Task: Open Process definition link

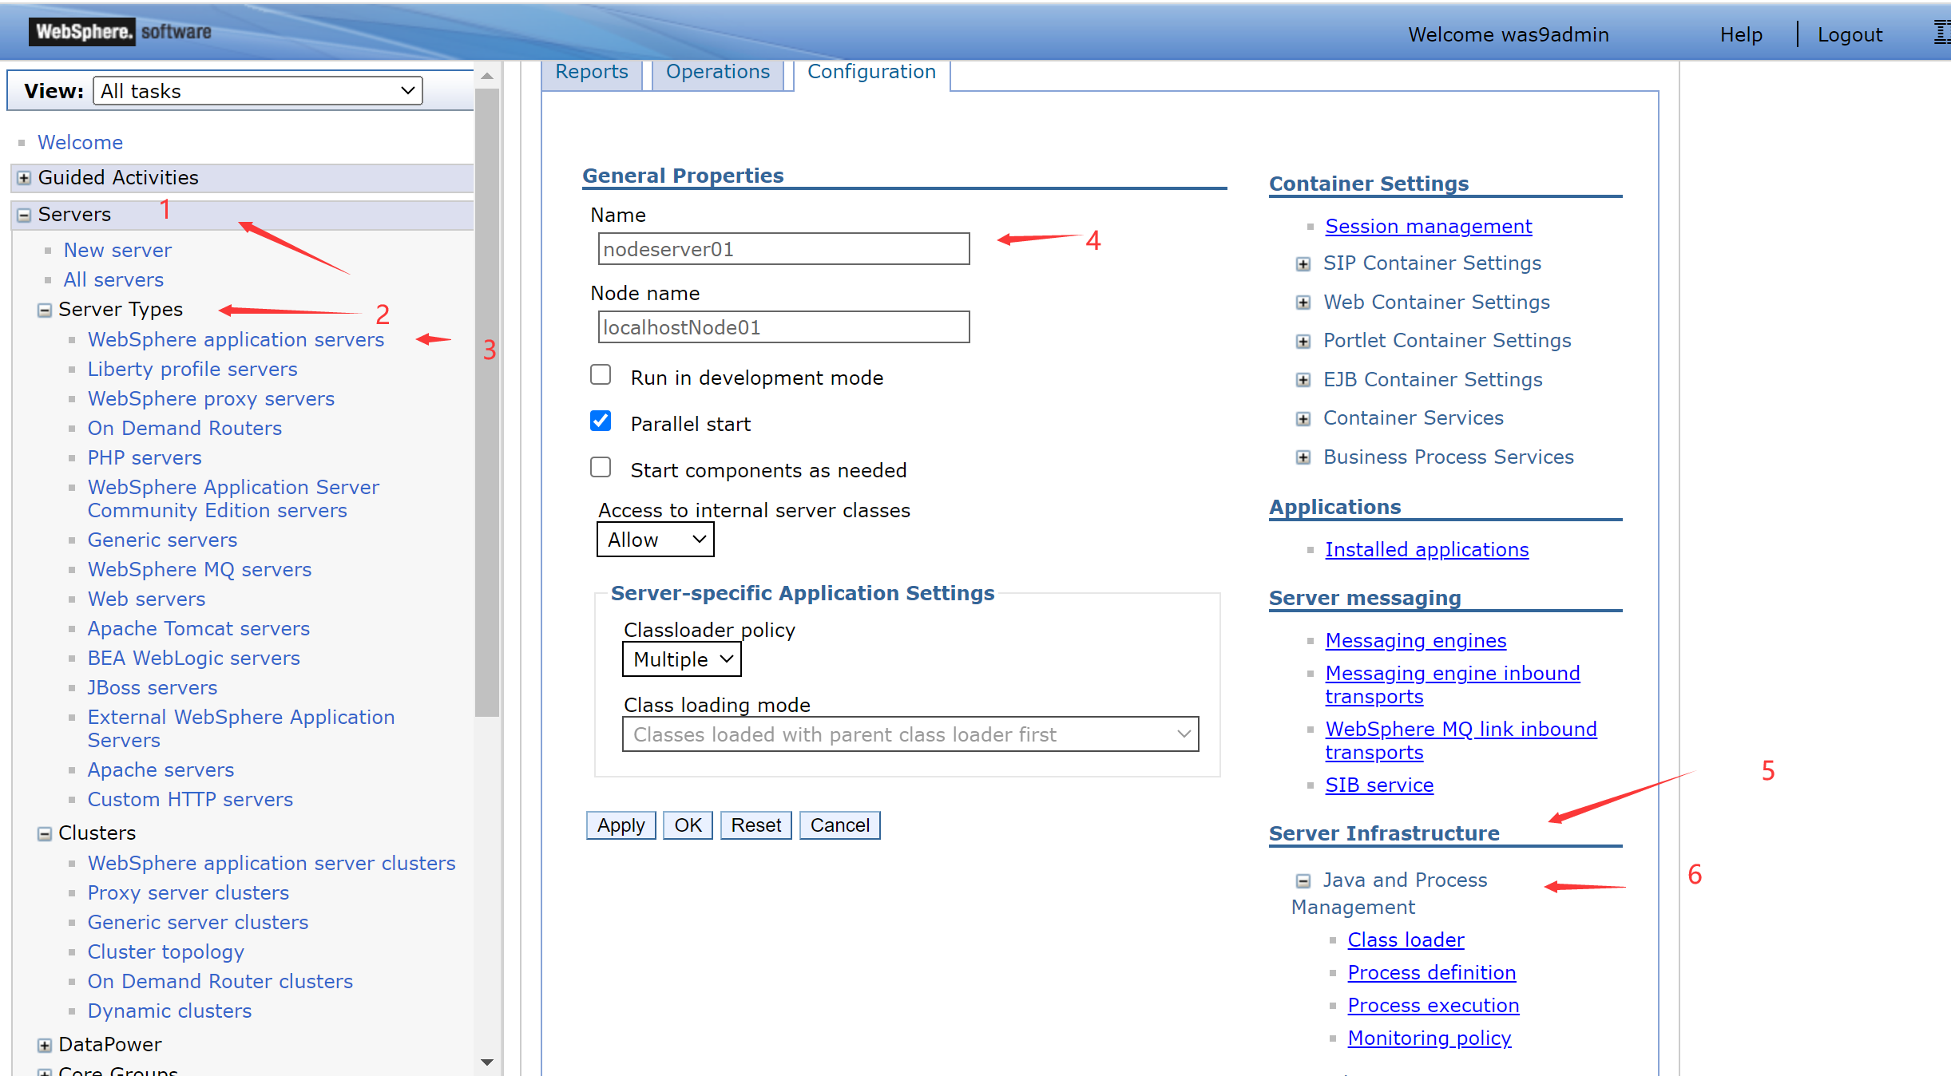Action: pos(1432,973)
